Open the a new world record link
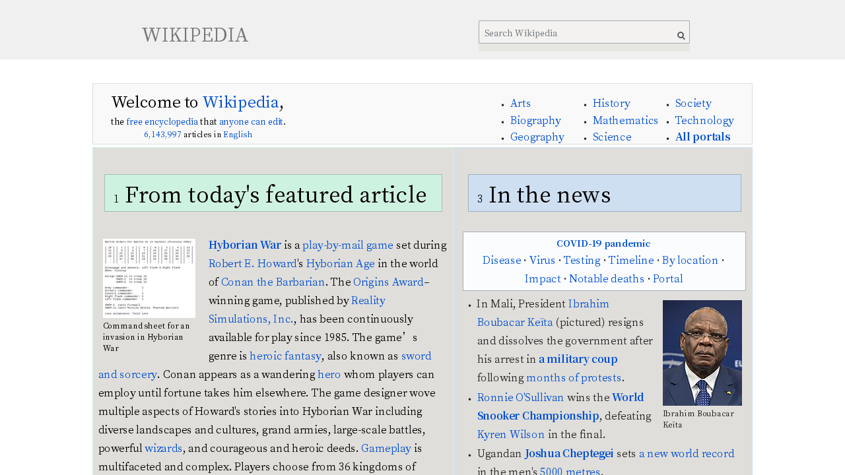 [687, 454]
